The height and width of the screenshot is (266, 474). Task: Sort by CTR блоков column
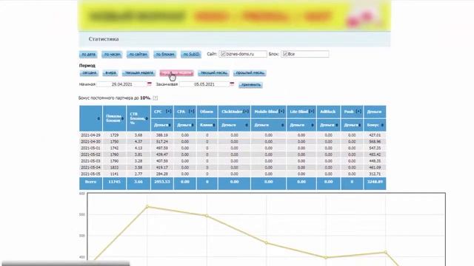(147, 118)
